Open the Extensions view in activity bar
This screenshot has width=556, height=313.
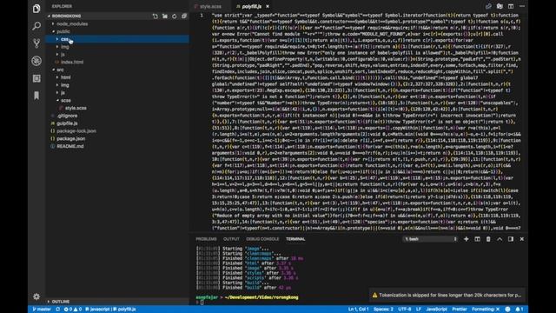(x=36, y=78)
